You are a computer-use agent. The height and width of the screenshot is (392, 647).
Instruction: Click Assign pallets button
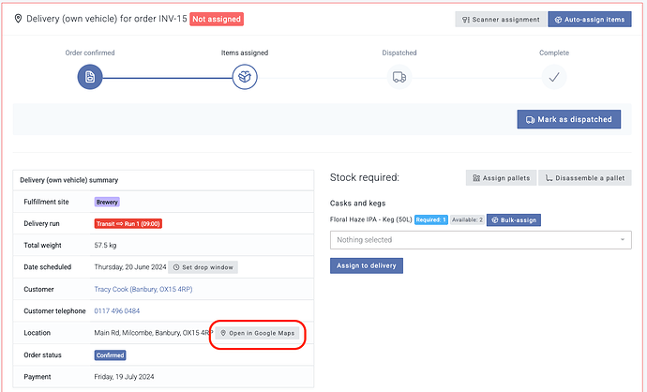pyautogui.click(x=501, y=178)
